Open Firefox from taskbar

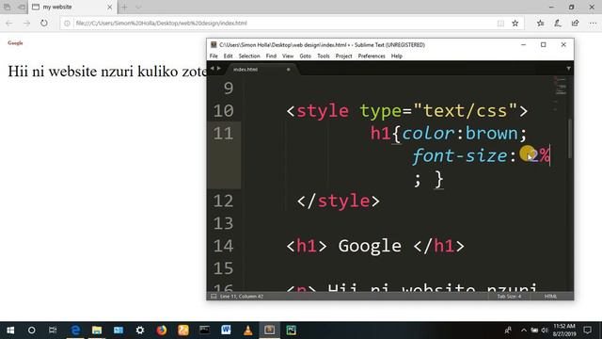pyautogui.click(x=162, y=331)
